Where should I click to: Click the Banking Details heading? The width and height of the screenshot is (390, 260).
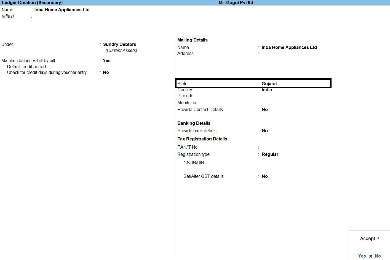194,123
